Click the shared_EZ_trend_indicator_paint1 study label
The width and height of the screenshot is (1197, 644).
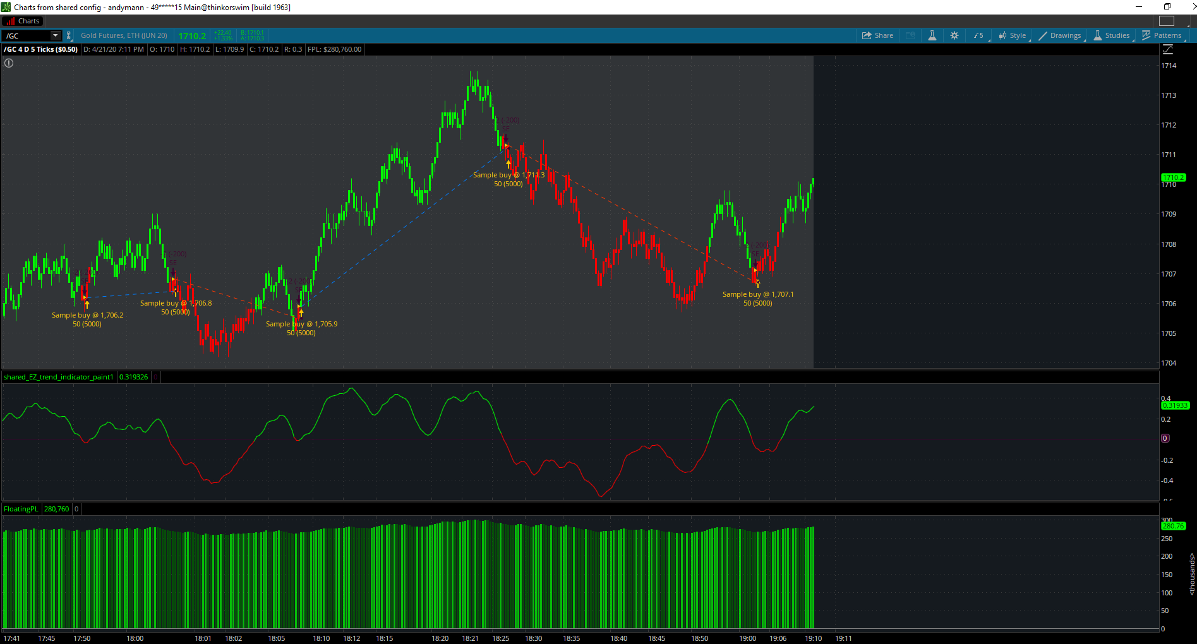[x=59, y=377]
